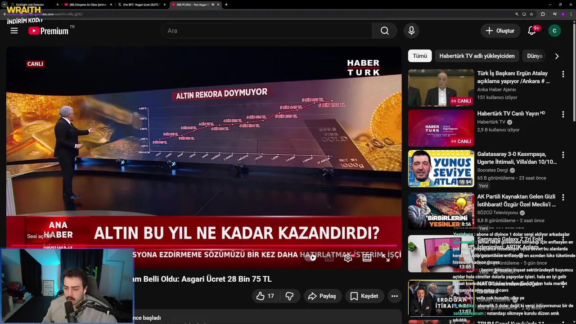The width and height of the screenshot is (576, 324).
Task: Click the 'Paylaş' share button
Action: pyautogui.click(x=322, y=296)
